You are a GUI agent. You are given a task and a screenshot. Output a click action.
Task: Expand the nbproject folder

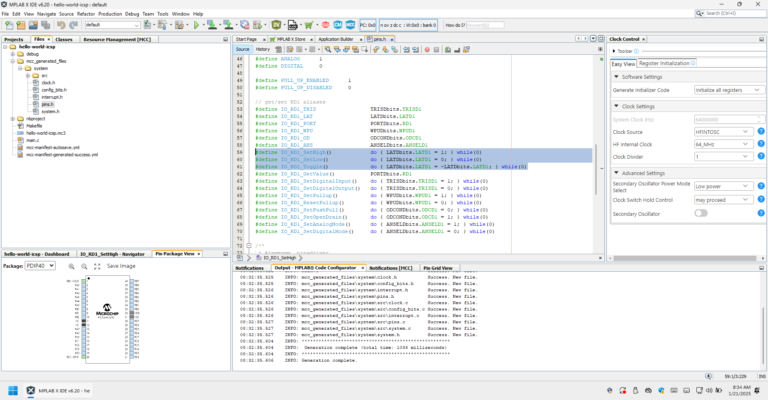click(13, 119)
